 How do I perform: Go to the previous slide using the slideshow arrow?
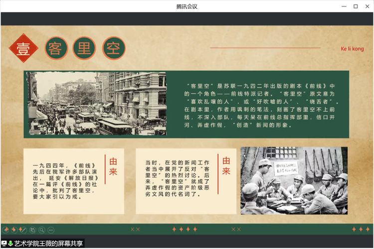(x=6, y=230)
